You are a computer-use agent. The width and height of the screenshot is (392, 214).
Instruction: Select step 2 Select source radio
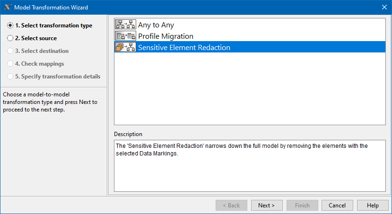[x=10, y=38]
